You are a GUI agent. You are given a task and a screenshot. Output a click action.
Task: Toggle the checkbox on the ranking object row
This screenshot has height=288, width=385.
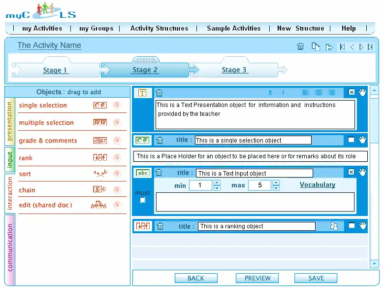point(351,226)
